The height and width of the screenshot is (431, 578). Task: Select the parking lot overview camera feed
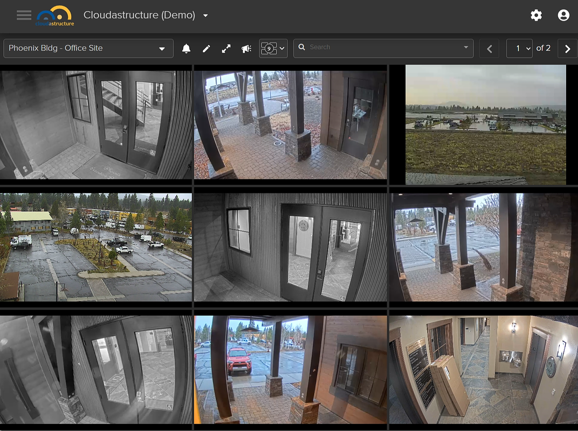(x=96, y=247)
